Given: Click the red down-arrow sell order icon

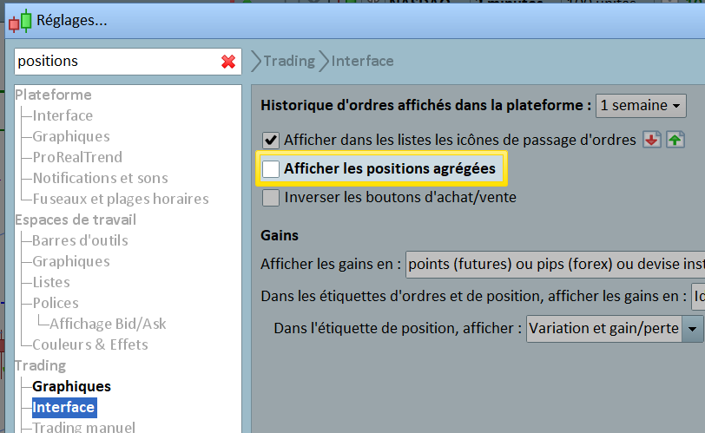Looking at the screenshot, I should 652,140.
